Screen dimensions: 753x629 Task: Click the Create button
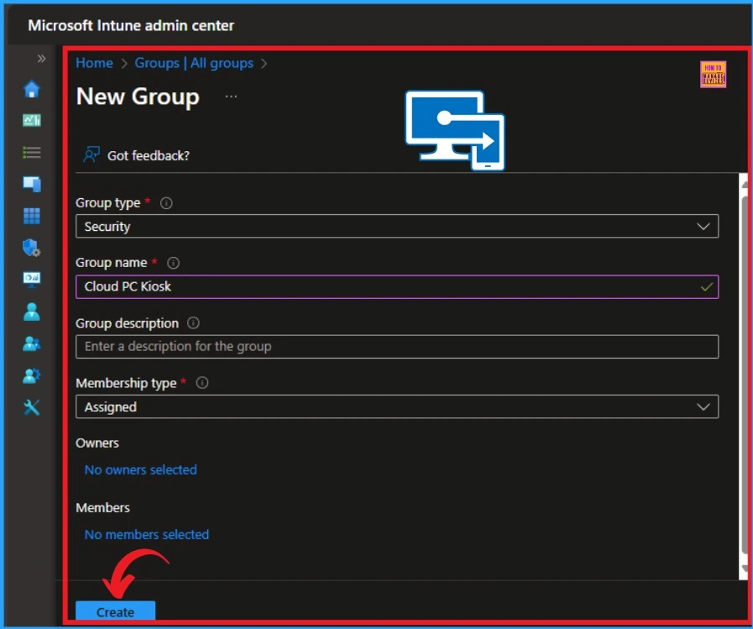(x=115, y=611)
